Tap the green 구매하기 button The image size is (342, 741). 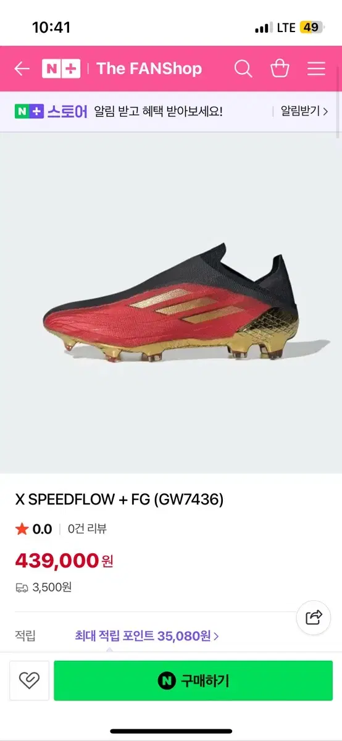tap(193, 681)
